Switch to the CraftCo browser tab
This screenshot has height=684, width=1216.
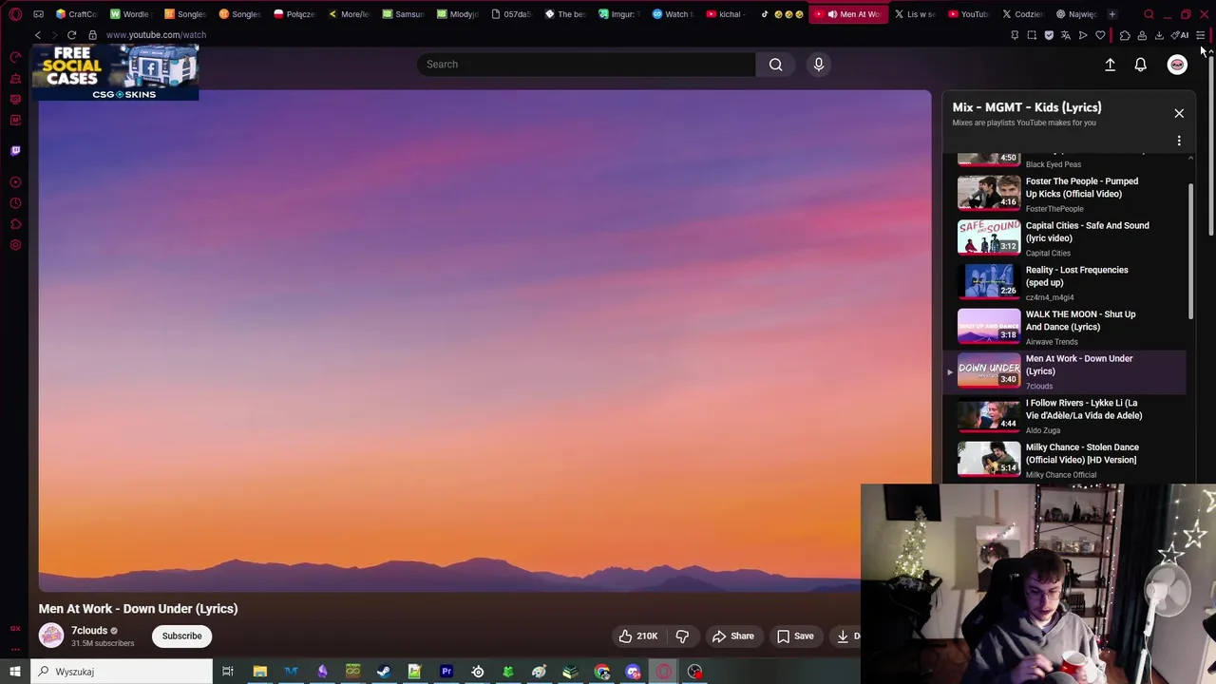pos(76,14)
